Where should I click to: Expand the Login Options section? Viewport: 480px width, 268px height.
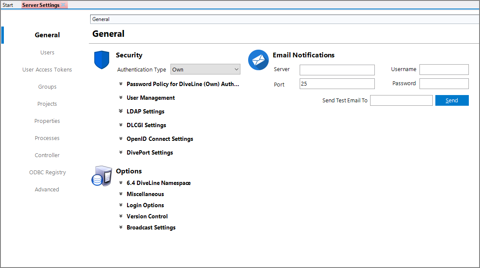[145, 205]
